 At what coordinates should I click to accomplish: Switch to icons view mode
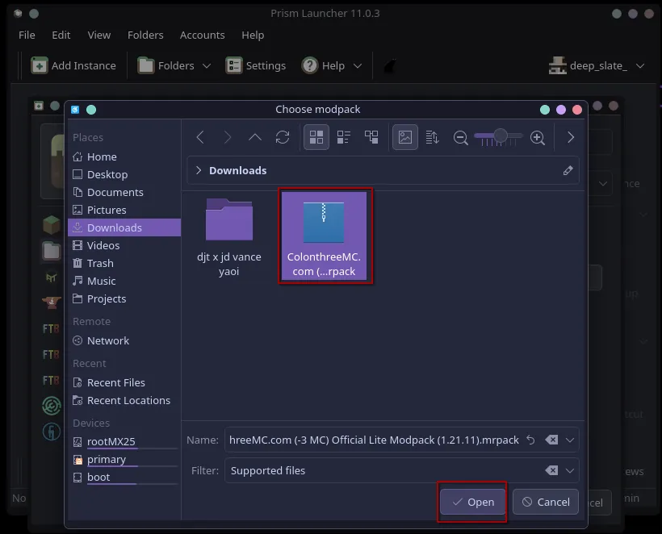point(316,137)
